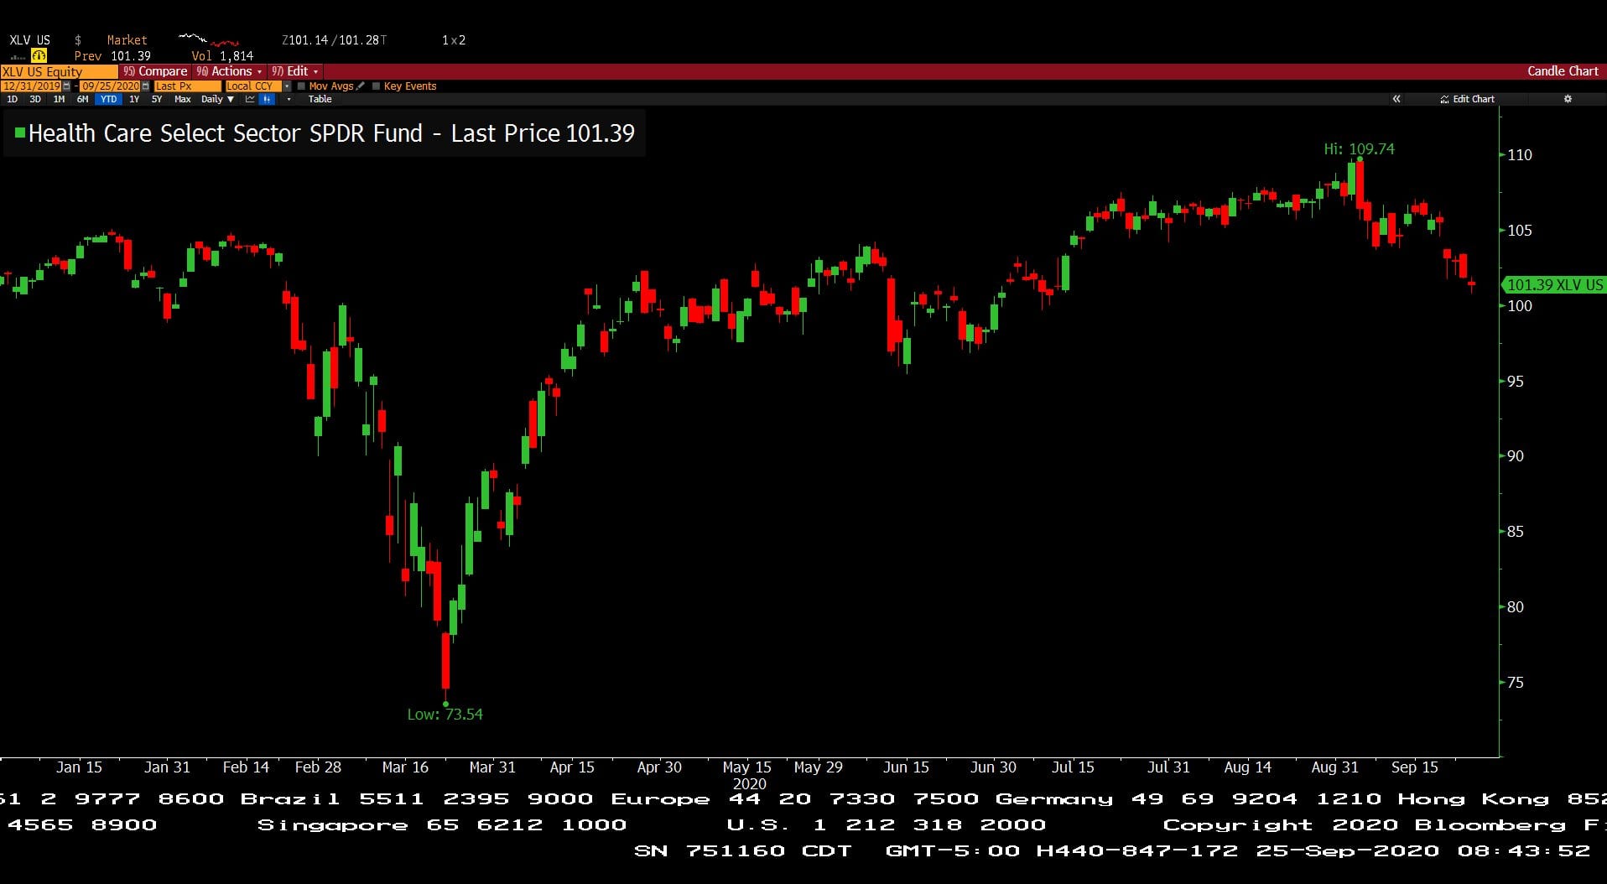Click the Mar 16 date axis label
Image resolution: width=1607 pixels, height=884 pixels.
405,767
